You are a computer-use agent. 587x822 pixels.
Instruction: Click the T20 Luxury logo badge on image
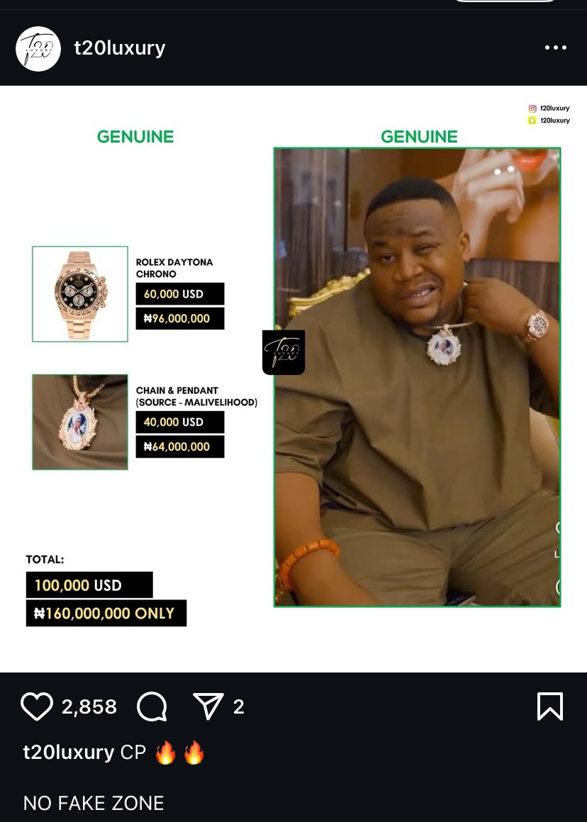pos(284,352)
